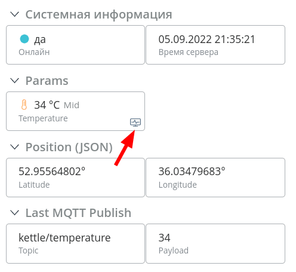
Task: Click the kettle/temperature Topic card
Action: click(75, 243)
